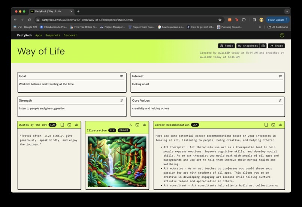Open settings for the Strength widget
Image resolution: width=302 pixels, height=207 pixels.
point(121,100)
